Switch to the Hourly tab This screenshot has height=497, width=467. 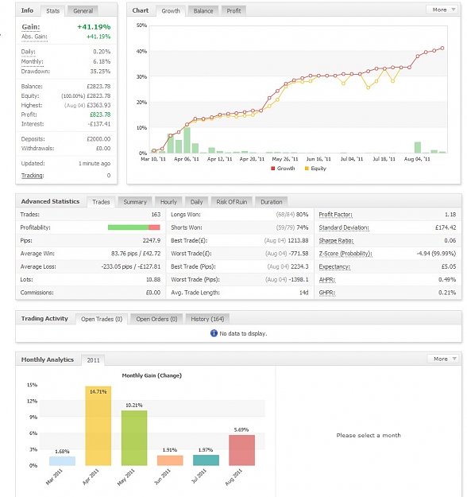168,202
